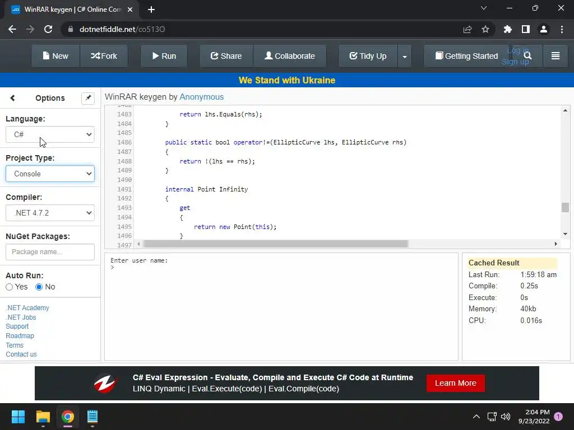Click the network tray icon
This screenshot has height=430, width=574.
492,417
